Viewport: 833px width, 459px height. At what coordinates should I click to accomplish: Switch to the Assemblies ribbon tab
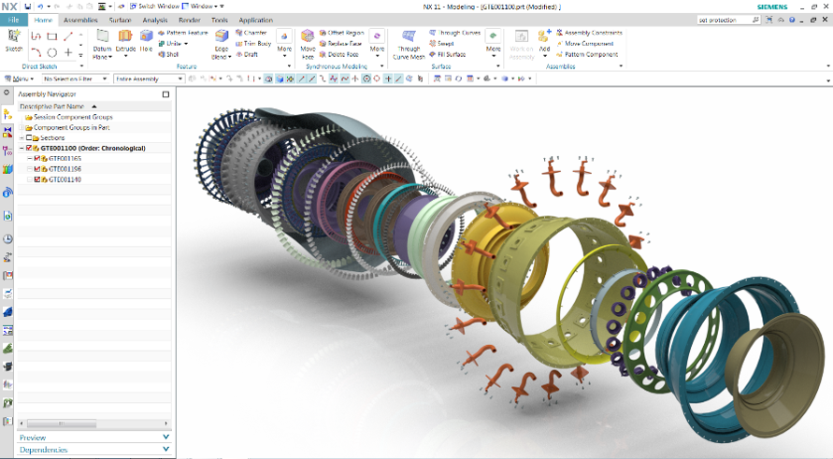click(80, 21)
